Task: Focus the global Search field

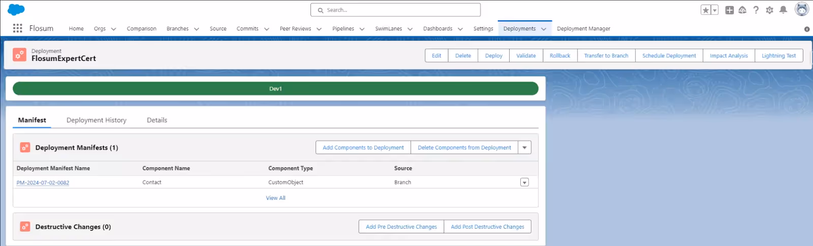Action: click(x=395, y=10)
